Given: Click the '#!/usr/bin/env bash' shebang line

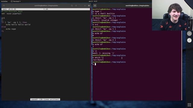Looking at the screenshot, I should (12, 11).
